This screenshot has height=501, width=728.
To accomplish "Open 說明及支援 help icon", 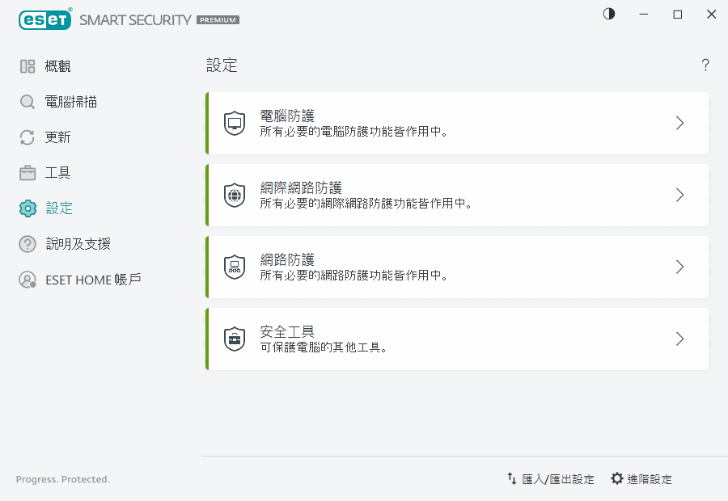I will [x=26, y=243].
